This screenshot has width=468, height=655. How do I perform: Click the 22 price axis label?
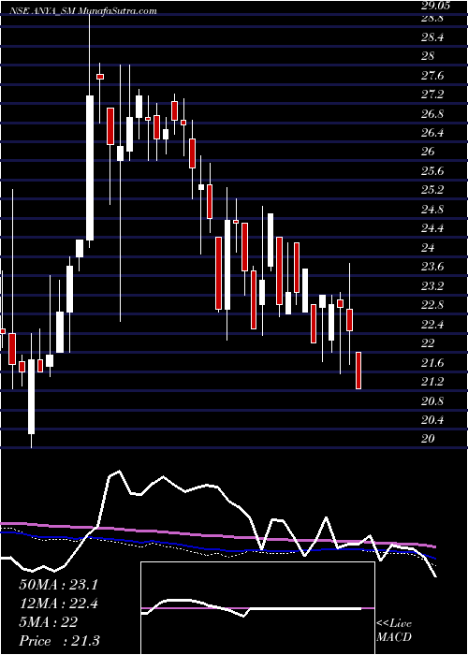[x=429, y=343]
